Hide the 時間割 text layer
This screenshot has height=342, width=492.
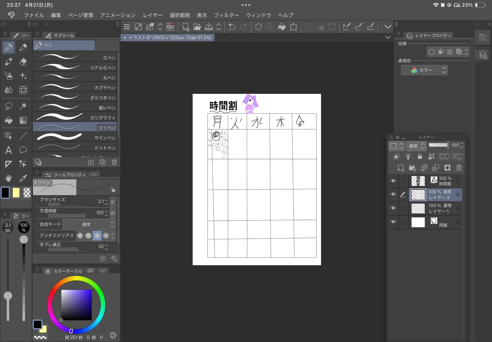pos(393,181)
